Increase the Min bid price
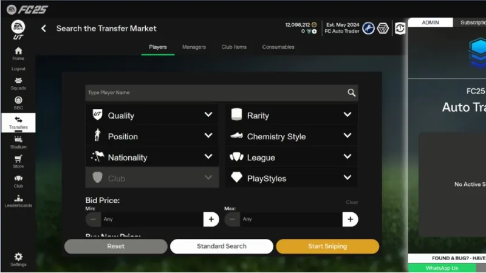Viewport: 486px width, 273px height. (211, 219)
